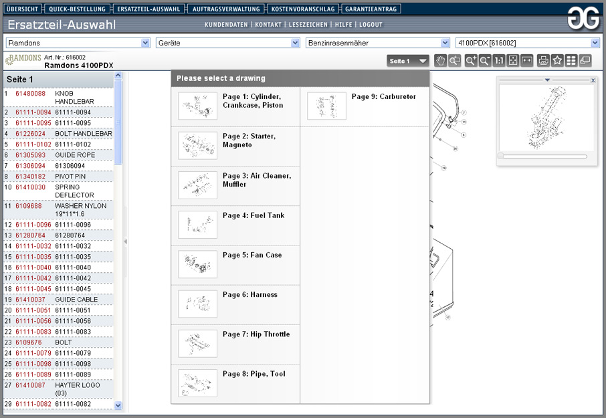Viewport: 606px width, 418px height.
Task: Open the Auftragsverwaltung tab
Action: point(225,9)
